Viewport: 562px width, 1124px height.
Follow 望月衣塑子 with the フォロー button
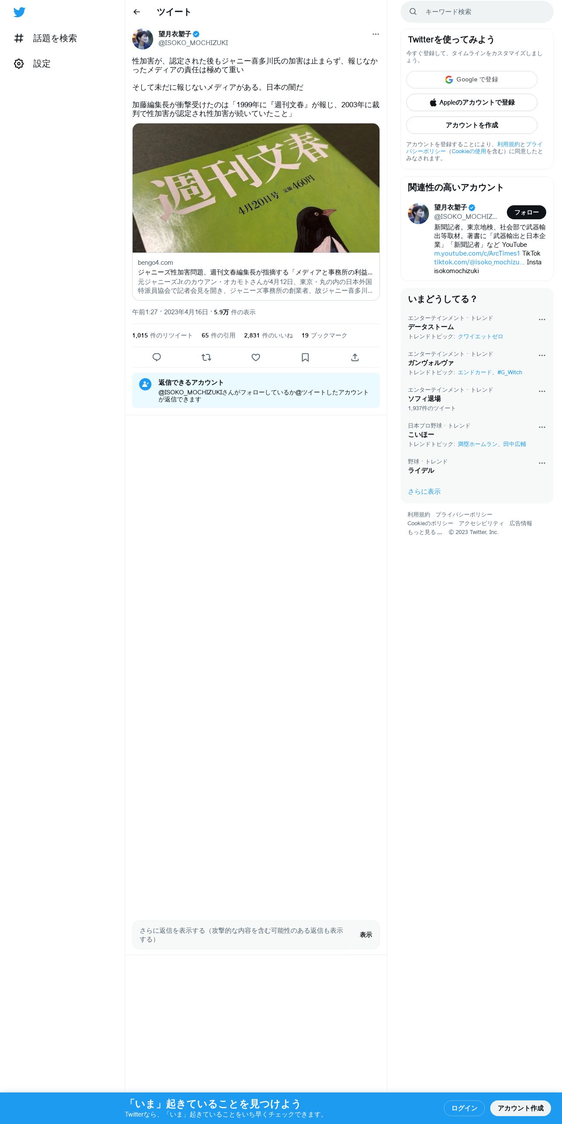click(527, 212)
